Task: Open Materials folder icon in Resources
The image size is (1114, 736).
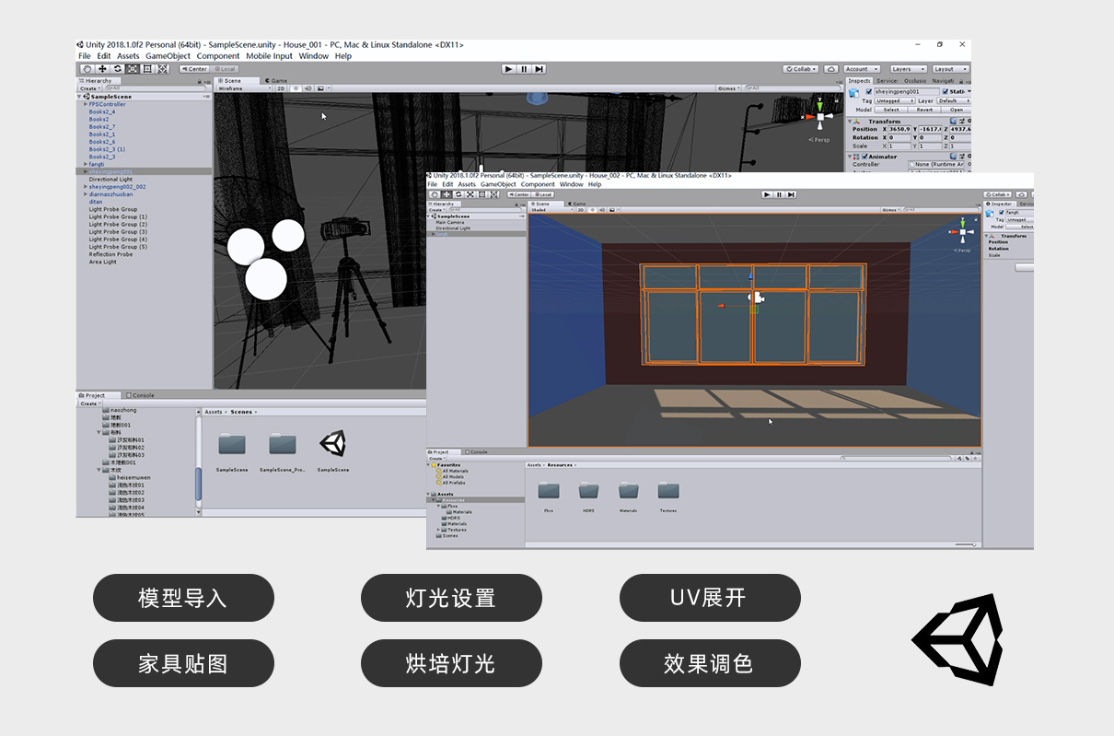Action: point(629,490)
